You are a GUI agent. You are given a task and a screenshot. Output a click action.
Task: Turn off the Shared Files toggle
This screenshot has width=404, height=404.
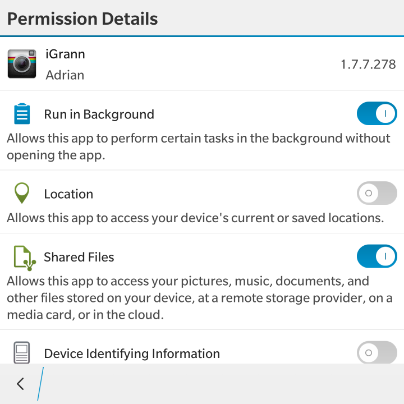pyautogui.click(x=377, y=256)
